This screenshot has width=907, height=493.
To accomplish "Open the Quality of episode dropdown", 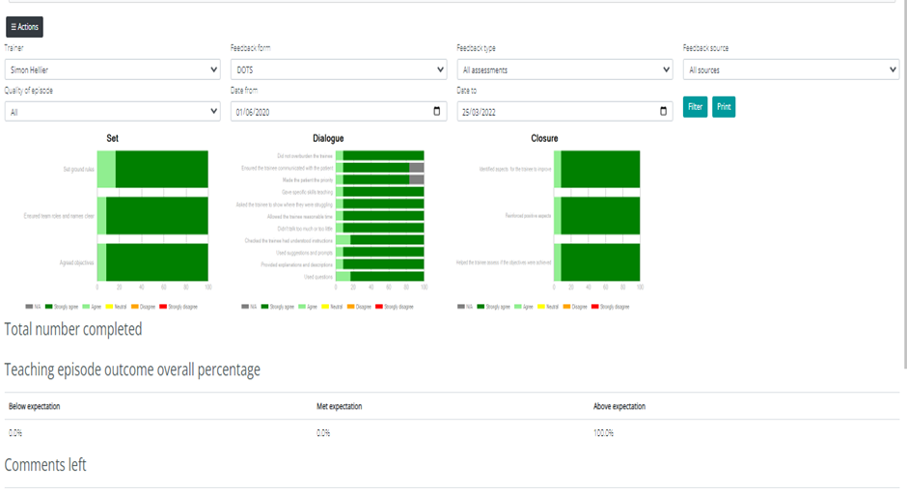I will pos(112,112).
